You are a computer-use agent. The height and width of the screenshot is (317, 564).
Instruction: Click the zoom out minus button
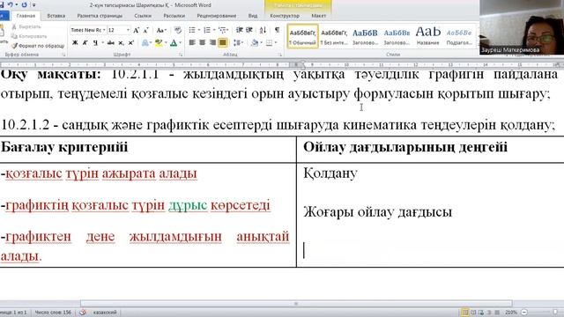pyautogui.click(x=524, y=313)
